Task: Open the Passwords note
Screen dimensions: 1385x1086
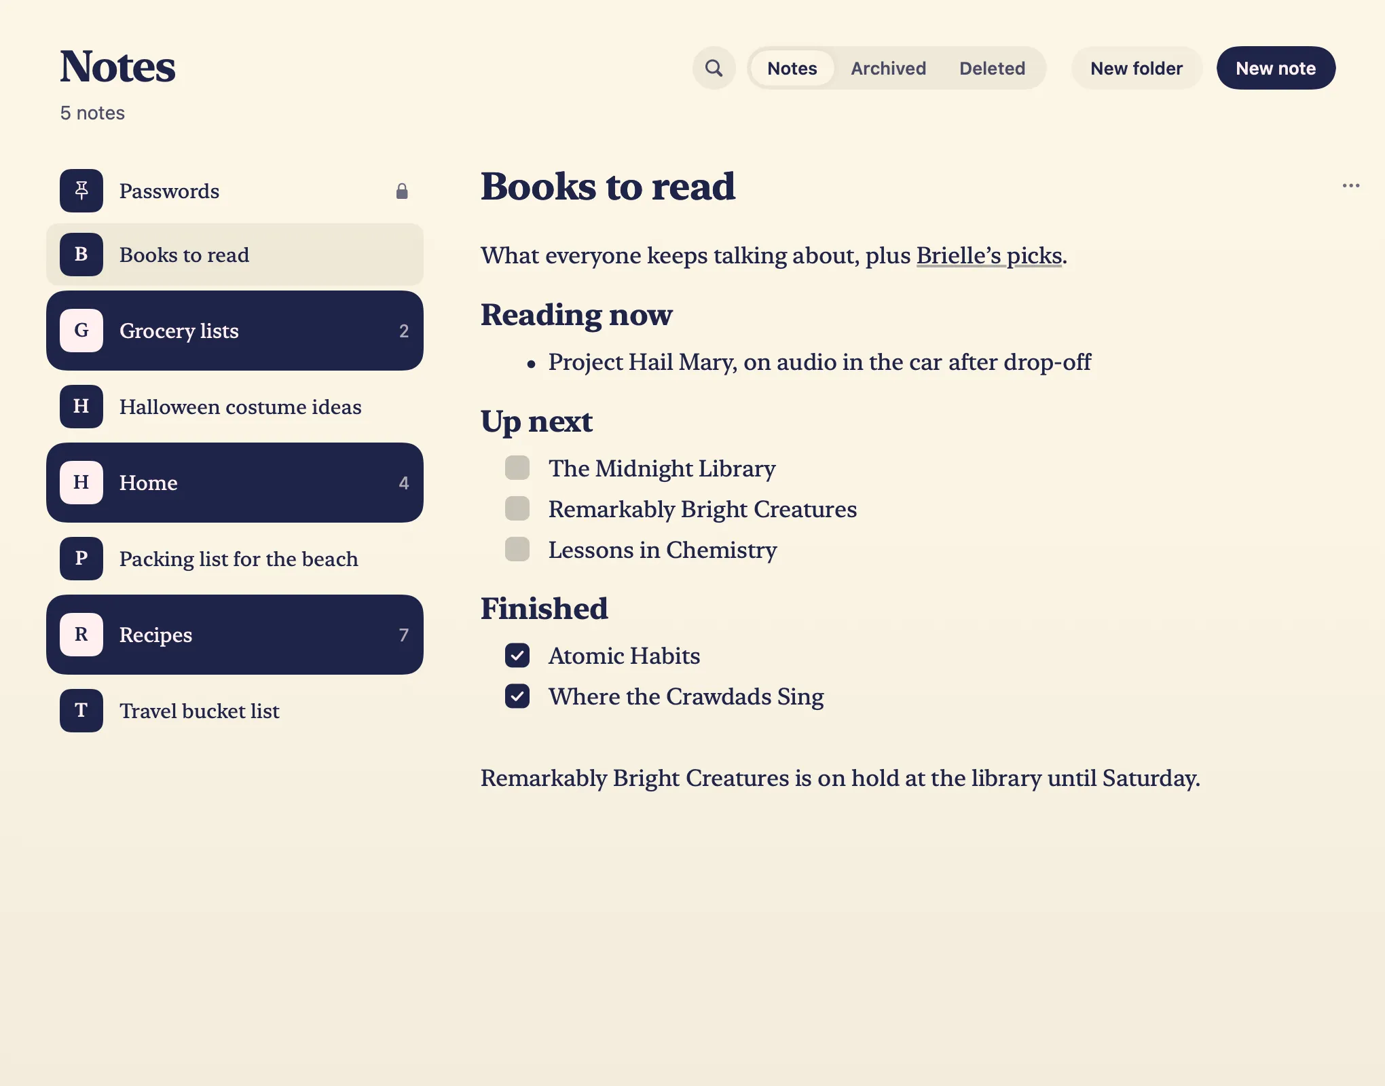Action: pos(235,191)
